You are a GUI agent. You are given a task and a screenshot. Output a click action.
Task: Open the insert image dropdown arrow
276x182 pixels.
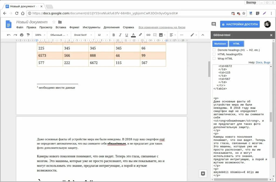click(165, 35)
